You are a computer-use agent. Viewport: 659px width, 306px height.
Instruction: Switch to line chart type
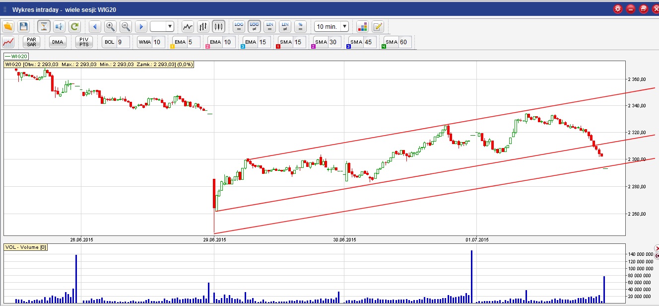click(188, 26)
